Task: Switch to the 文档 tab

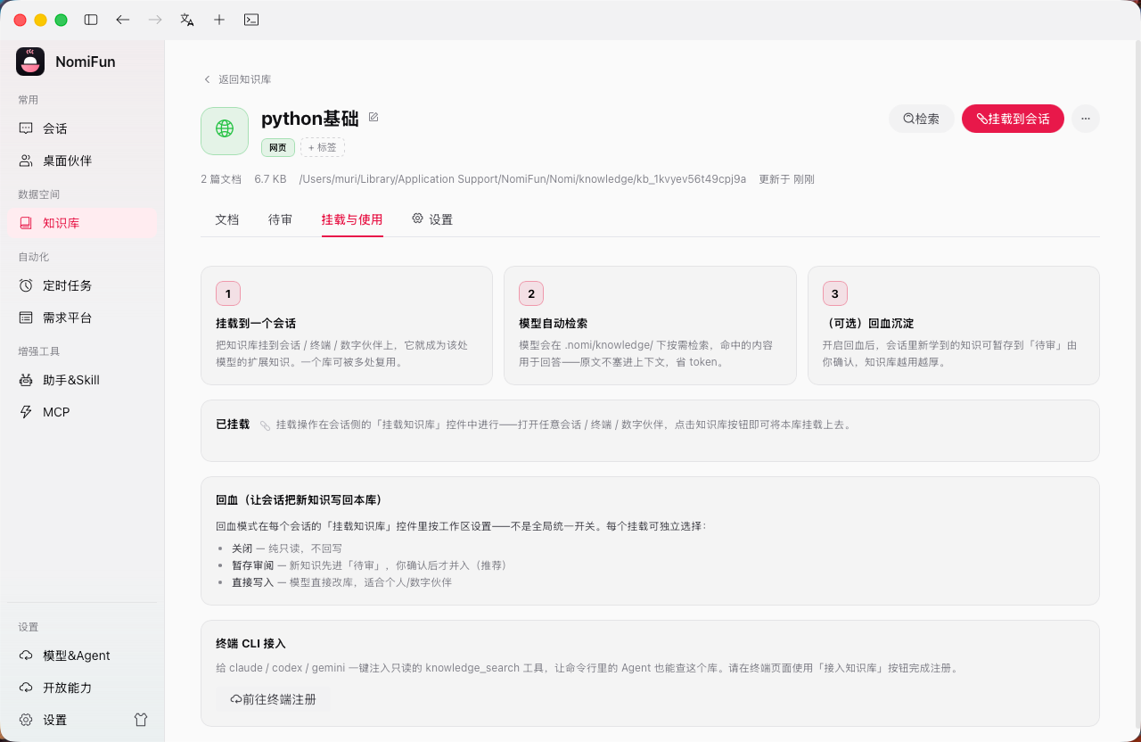Action: click(227, 219)
